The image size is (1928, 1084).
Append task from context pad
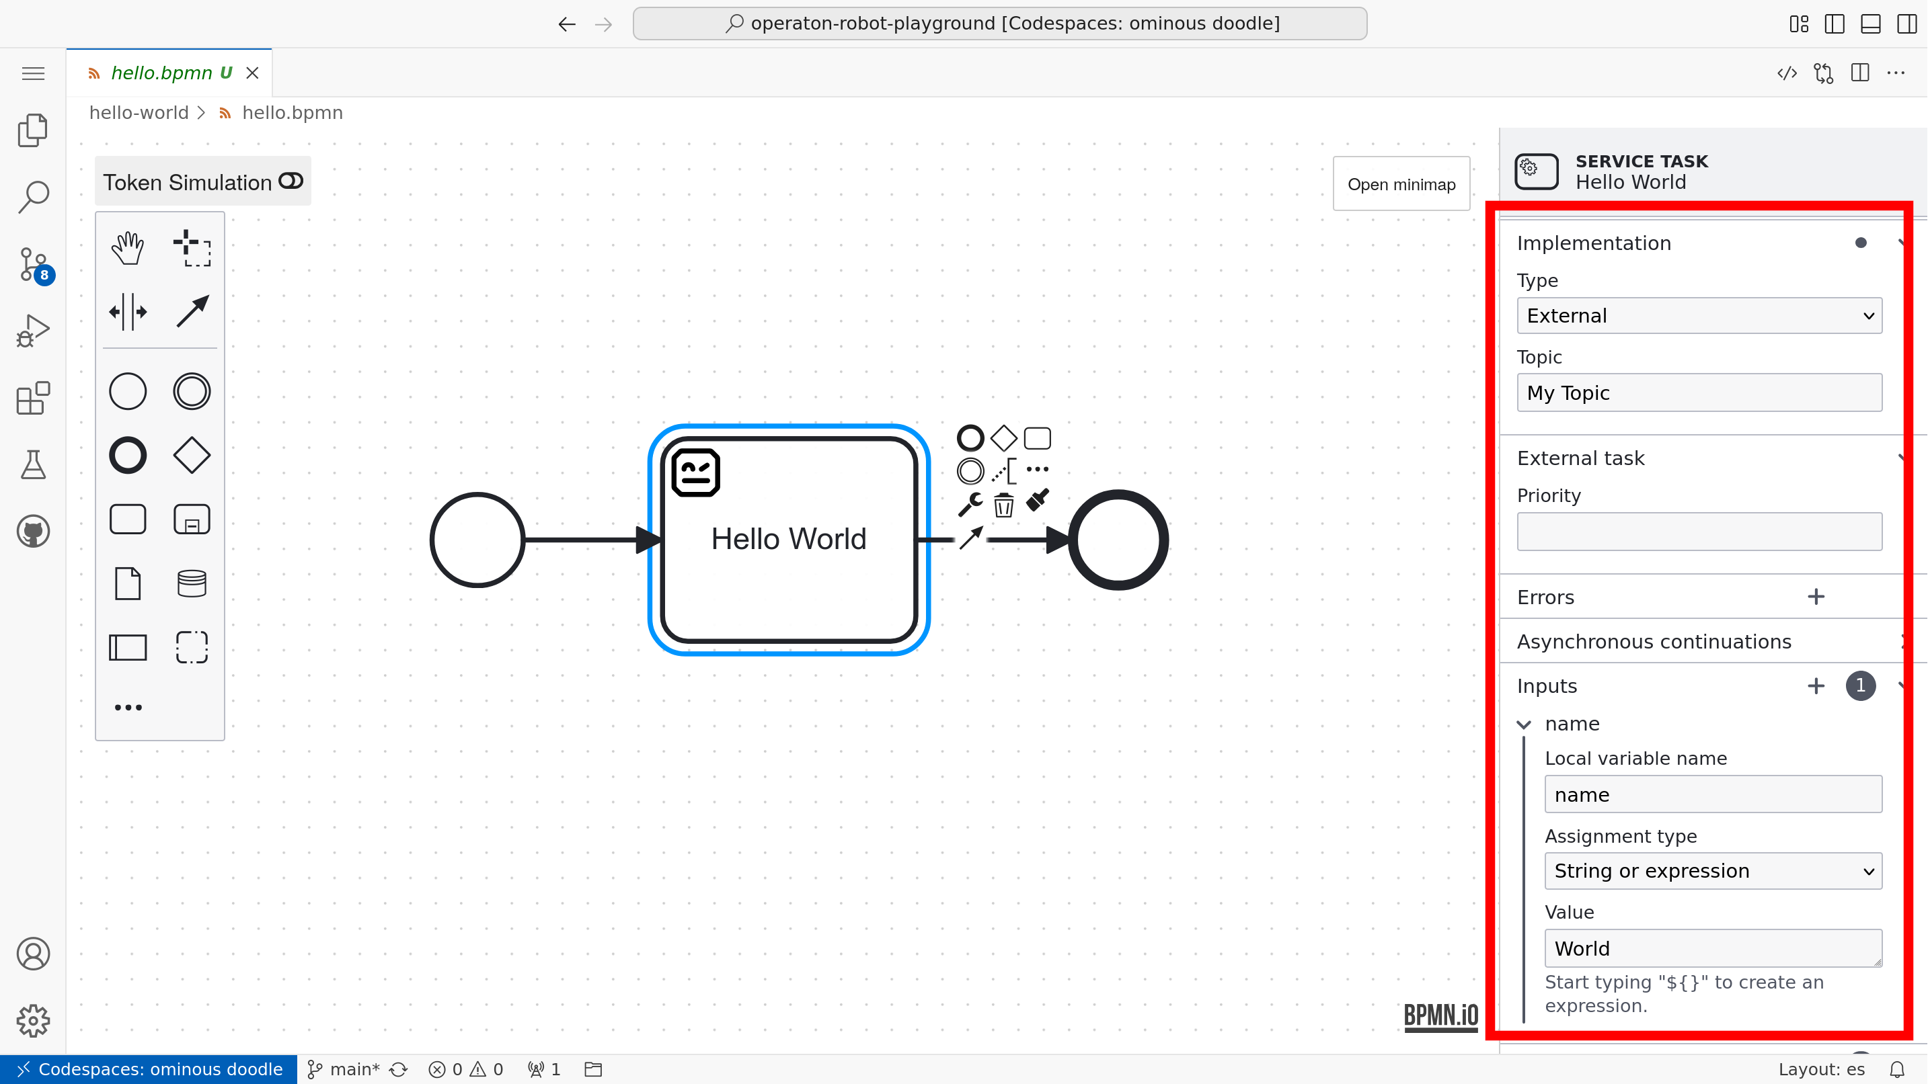pos(1038,437)
